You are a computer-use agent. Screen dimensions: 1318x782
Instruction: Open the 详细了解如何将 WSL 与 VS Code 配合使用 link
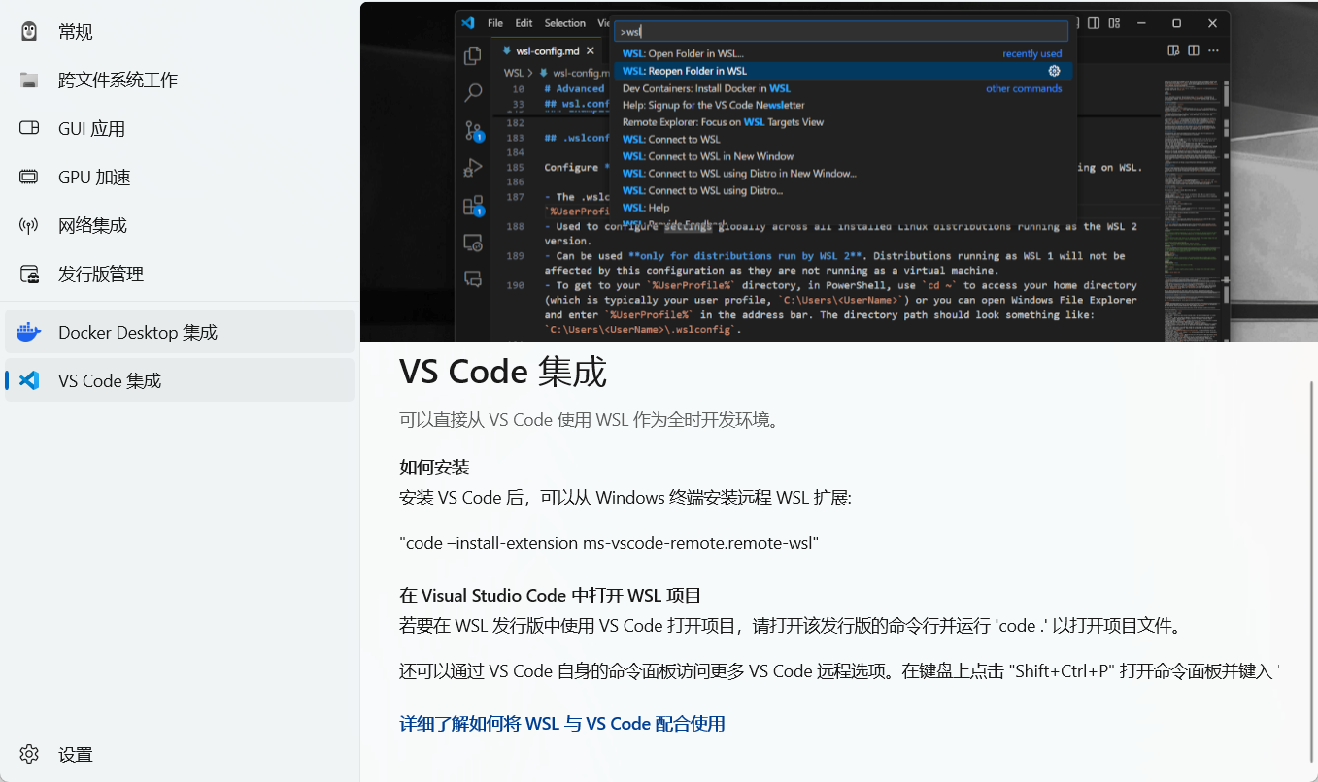(x=561, y=724)
